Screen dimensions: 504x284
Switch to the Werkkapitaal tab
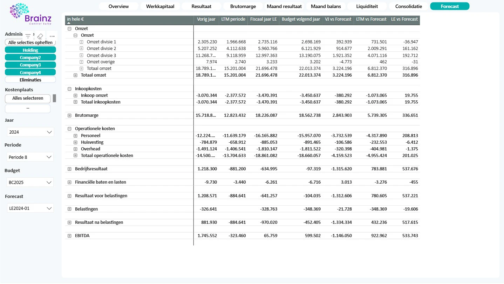[160, 6]
